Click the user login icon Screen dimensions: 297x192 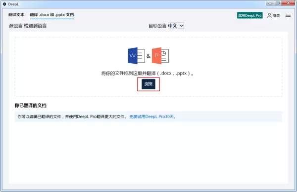point(269,15)
